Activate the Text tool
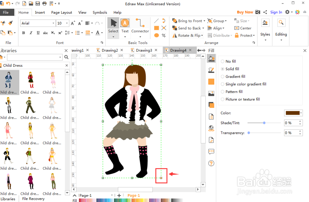 (x=125, y=26)
